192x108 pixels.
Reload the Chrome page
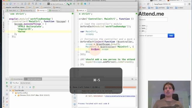[148, 4]
